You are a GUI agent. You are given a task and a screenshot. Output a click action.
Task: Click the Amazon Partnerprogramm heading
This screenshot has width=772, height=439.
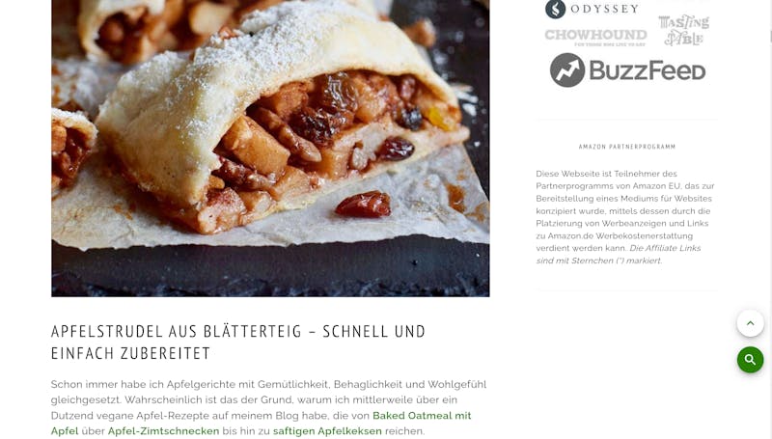point(627,147)
